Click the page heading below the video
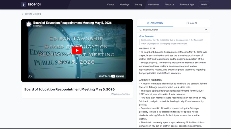 point(69,89)
